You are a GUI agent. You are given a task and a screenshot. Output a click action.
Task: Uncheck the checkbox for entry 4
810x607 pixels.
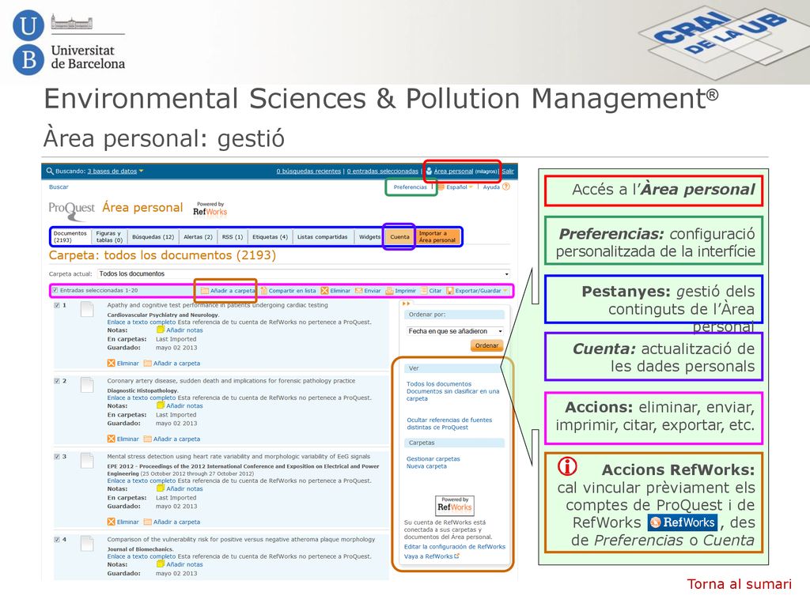57,539
